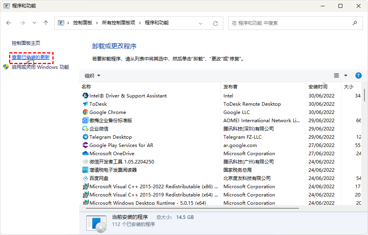Screen dimensions: 368x235
Task: Open 启用或关闭 Windows 功能 link
Action: pos(40,67)
